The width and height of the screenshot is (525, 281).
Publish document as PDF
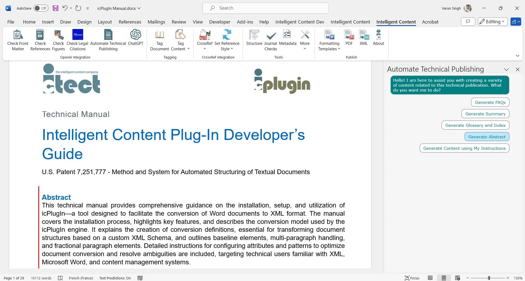(349, 37)
